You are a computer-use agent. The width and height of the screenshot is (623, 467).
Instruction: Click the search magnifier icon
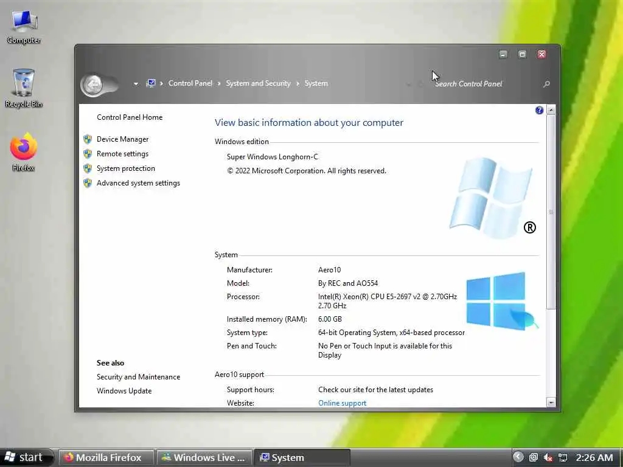tap(546, 84)
